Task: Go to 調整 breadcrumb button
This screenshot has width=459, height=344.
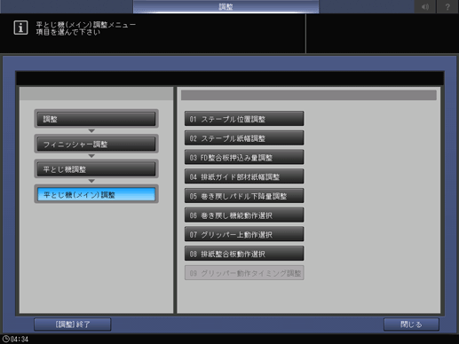Action: click(96, 119)
